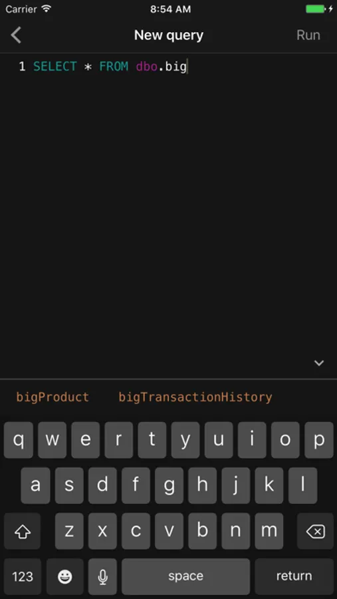Tap the back arrow icon
The width and height of the screenshot is (337, 599).
(x=16, y=35)
